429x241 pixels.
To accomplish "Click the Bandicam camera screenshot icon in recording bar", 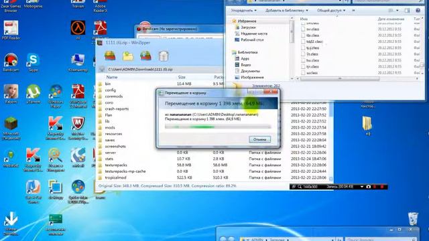I will [369, 187].
